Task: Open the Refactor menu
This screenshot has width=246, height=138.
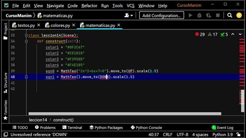Action: click(x=89, y=6)
